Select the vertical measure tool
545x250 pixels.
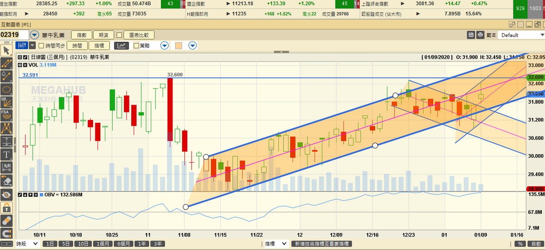(6, 141)
